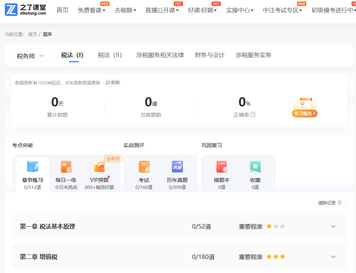Viewport: 356px width, 273px height.
Task: Switch to the 财务与会计 tab
Action: [x=210, y=55]
